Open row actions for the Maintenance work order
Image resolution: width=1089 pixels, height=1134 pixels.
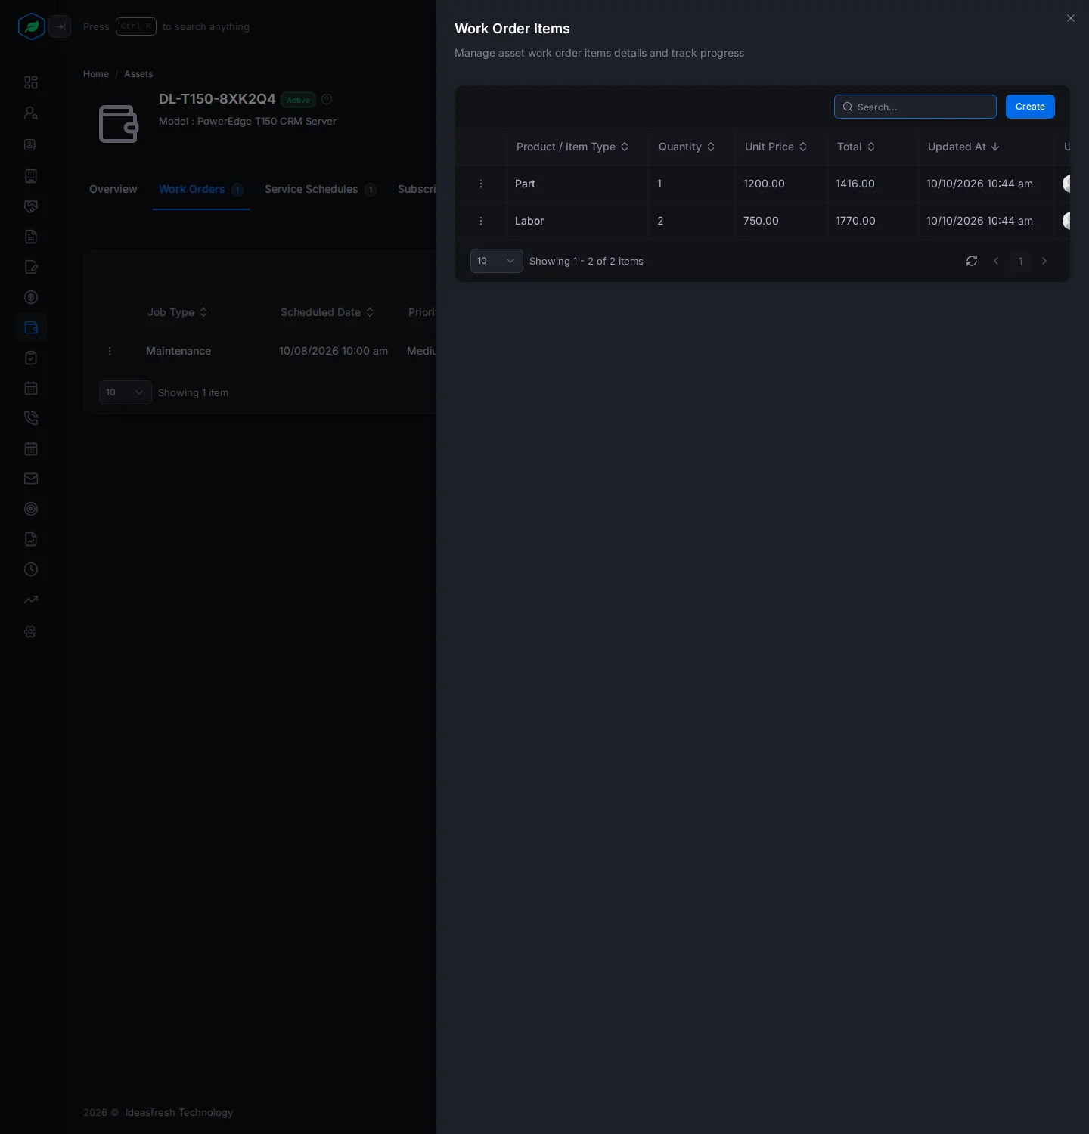point(110,351)
